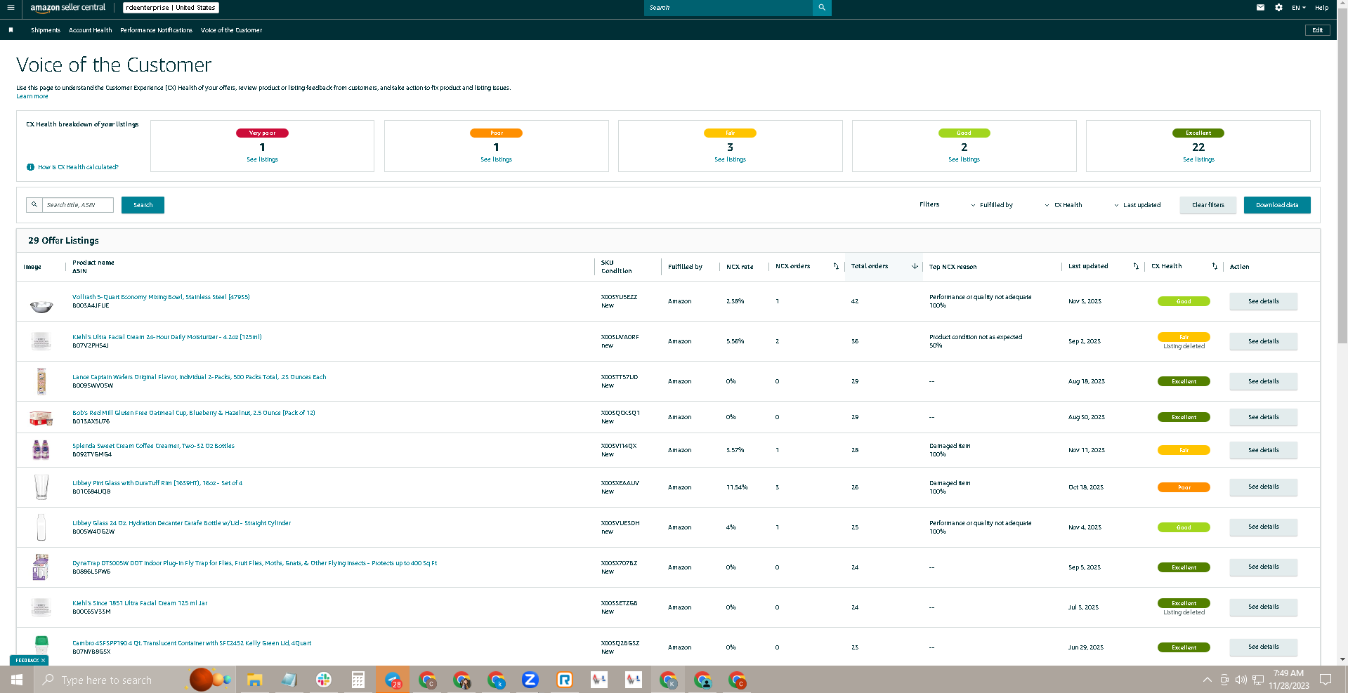Open the messages mail icon

(1260, 8)
